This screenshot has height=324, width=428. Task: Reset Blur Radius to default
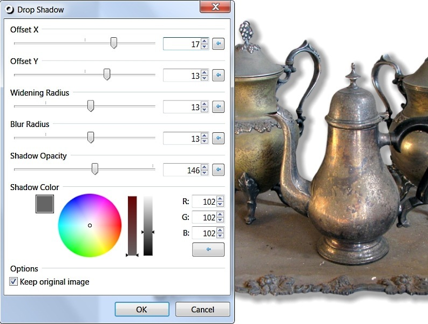(219, 138)
